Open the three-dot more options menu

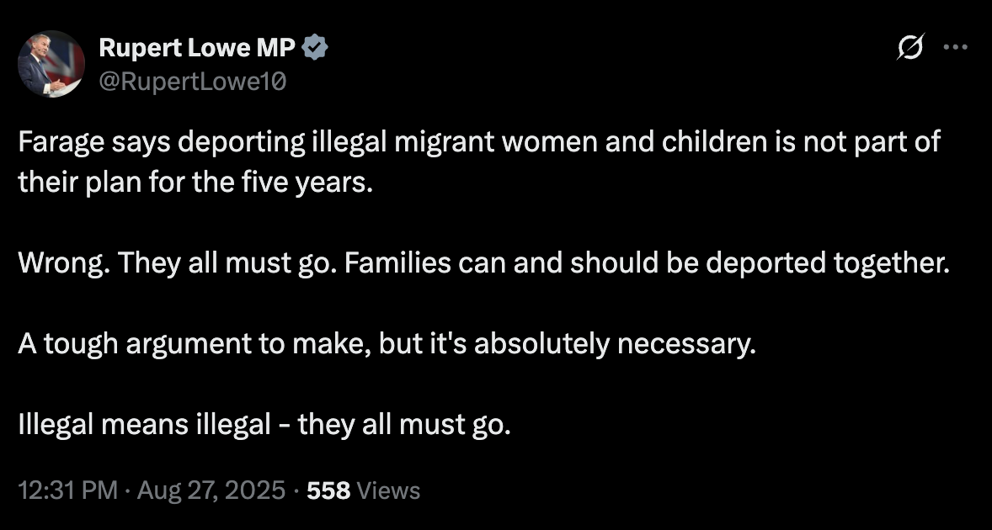pos(955,47)
